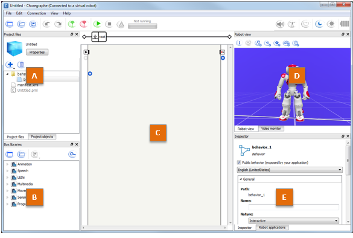Open the Connection menu
The image size is (353, 238).
pyautogui.click(x=36, y=13)
